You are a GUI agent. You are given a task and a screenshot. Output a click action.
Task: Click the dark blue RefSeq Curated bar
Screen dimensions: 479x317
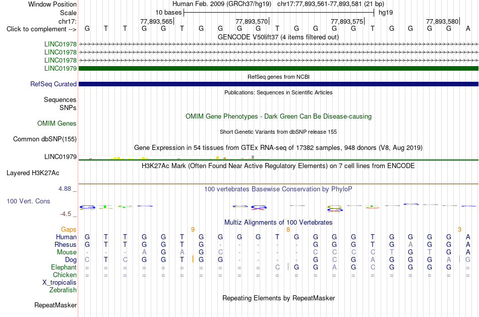tap(279, 84)
